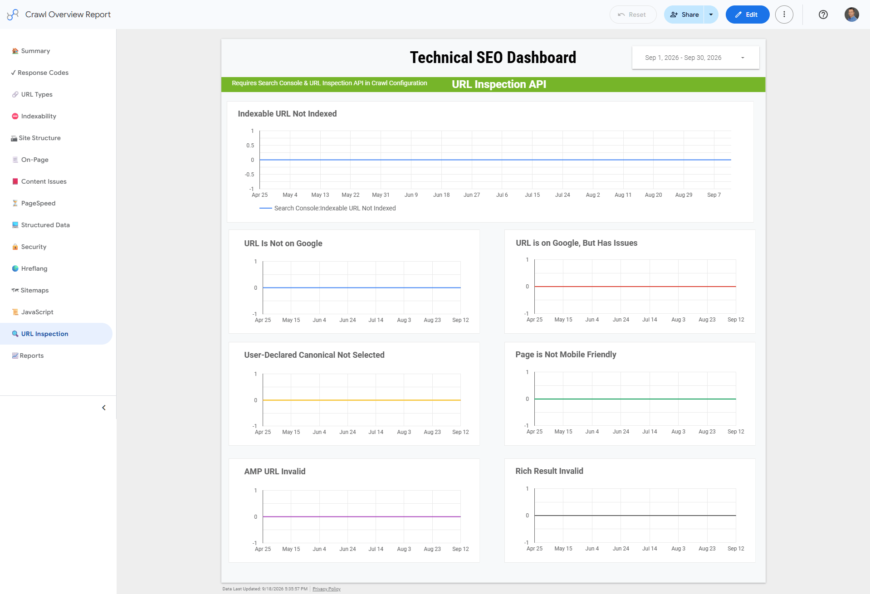This screenshot has width=870, height=594.
Task: Click the Reset button
Action: coord(633,15)
